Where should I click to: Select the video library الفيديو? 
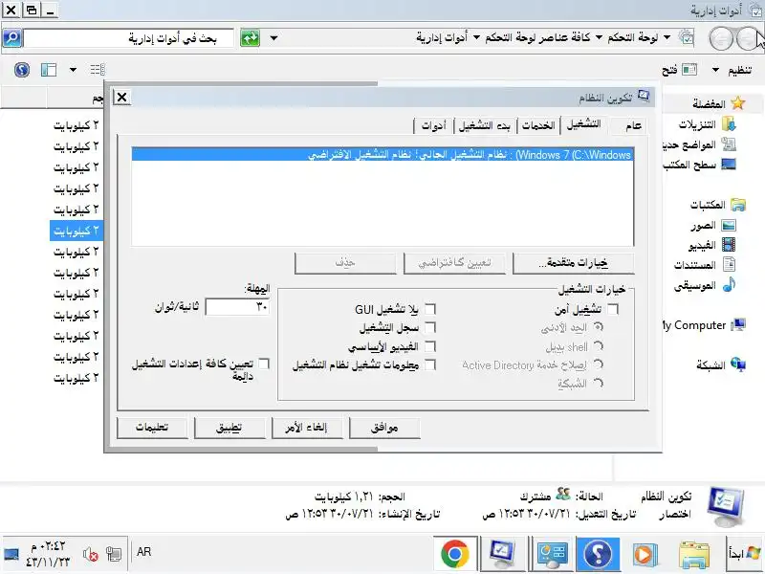tap(711, 245)
